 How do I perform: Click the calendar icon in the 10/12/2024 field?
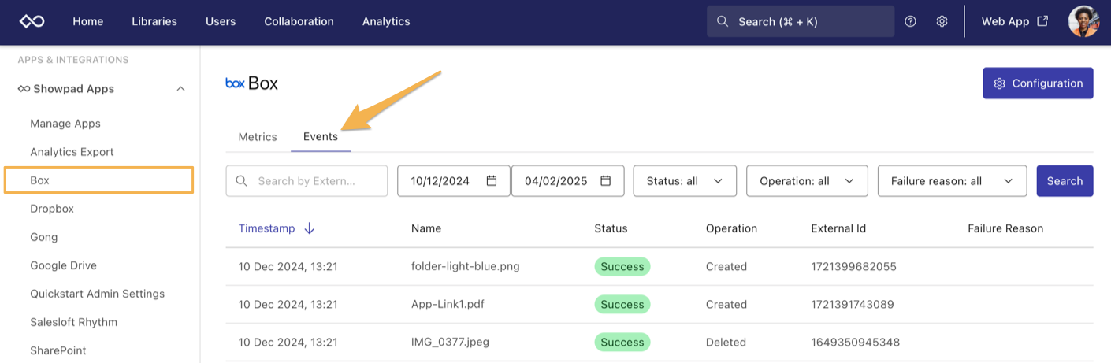[492, 180]
